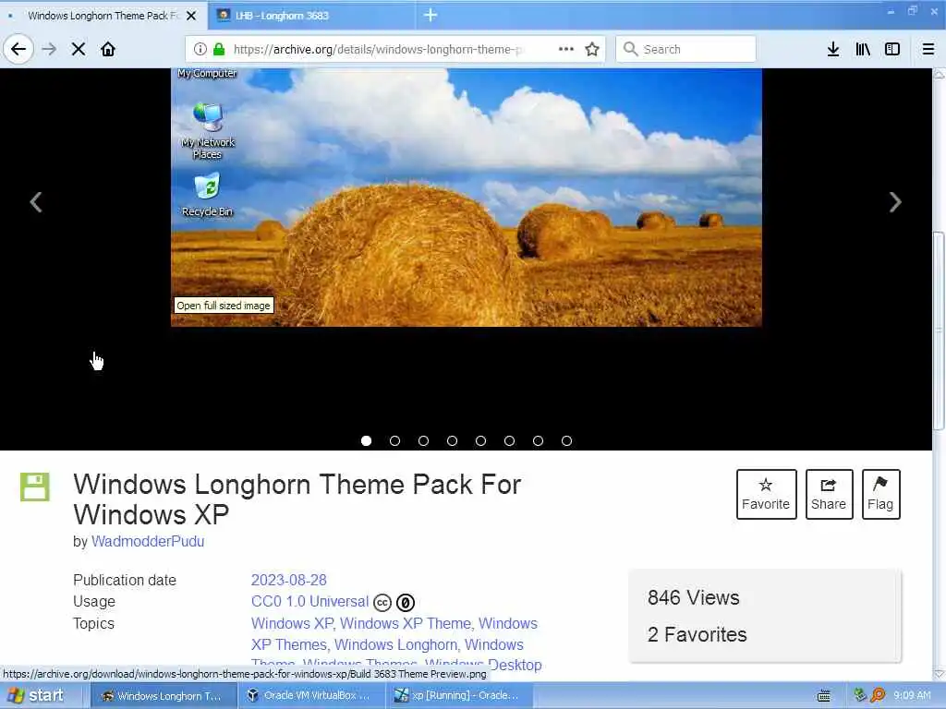
Task: Open WadmodderPudu uploader profile
Action: click(148, 541)
